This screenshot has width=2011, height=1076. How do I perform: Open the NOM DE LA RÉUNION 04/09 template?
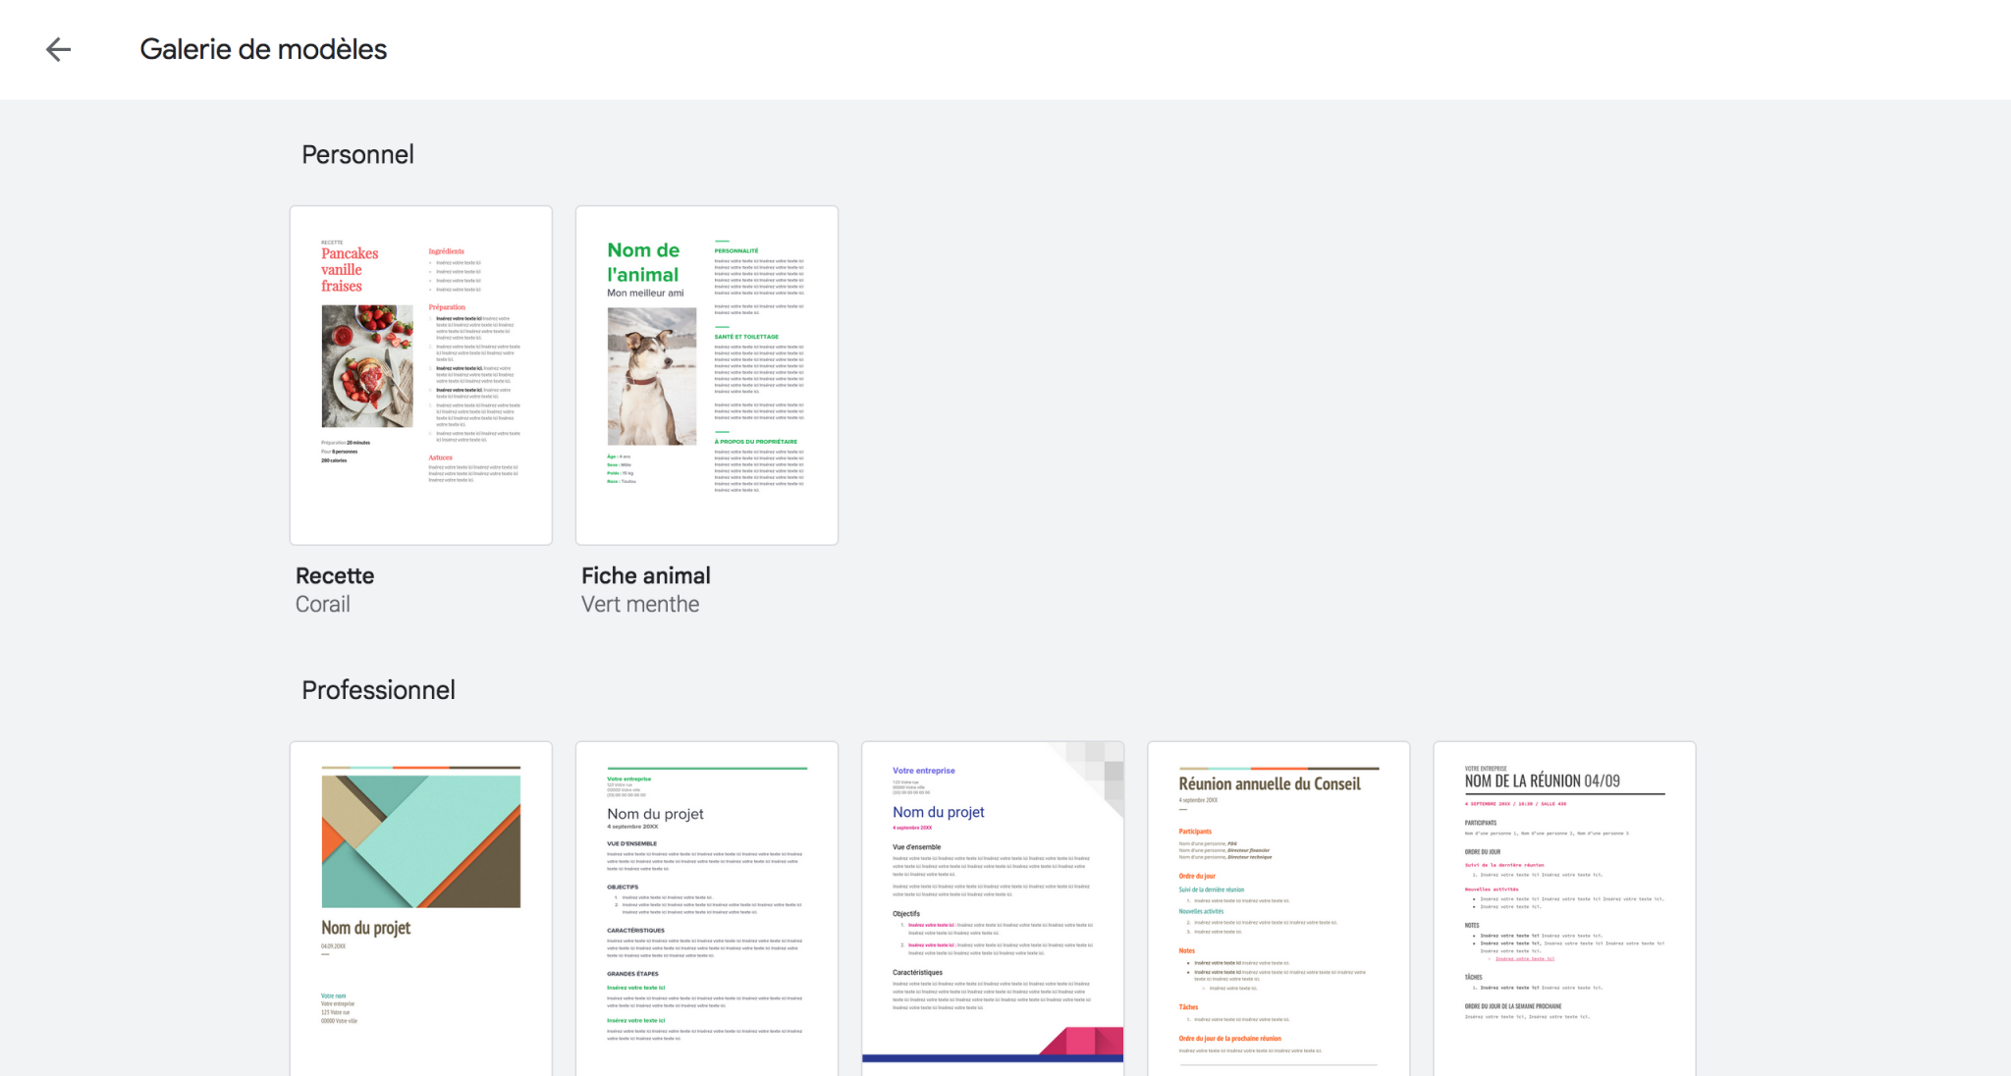pos(1564,908)
